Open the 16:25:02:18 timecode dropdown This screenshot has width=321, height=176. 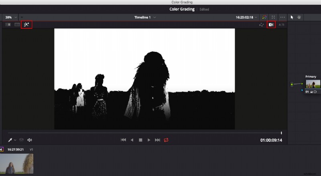(x=246, y=17)
